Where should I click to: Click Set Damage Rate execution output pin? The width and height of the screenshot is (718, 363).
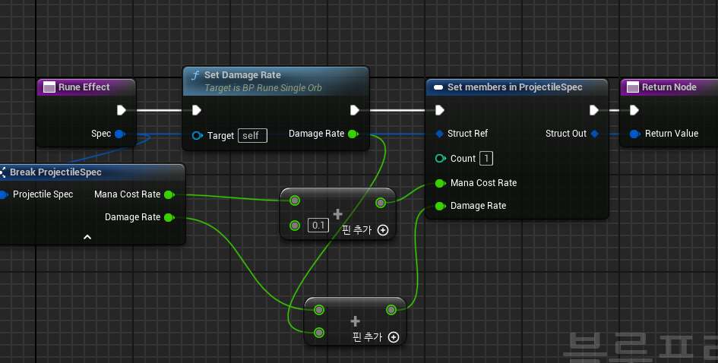(x=354, y=110)
